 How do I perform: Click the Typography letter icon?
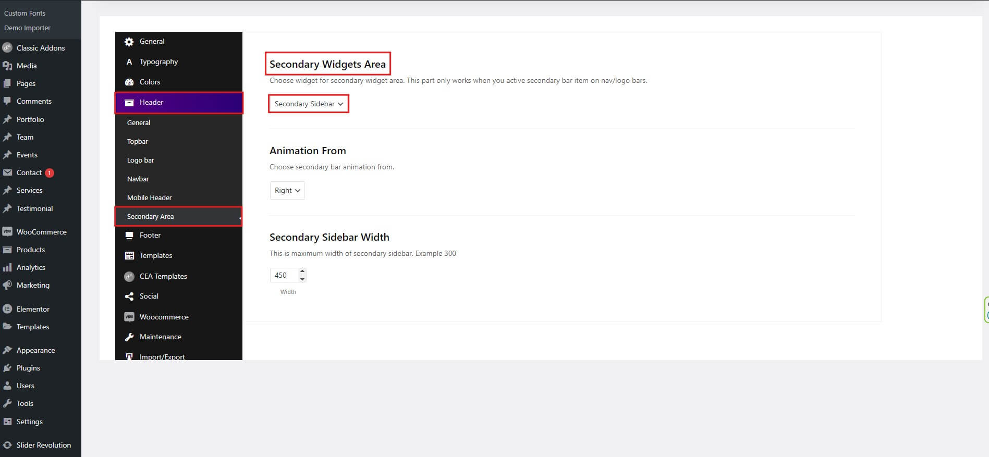pos(129,62)
